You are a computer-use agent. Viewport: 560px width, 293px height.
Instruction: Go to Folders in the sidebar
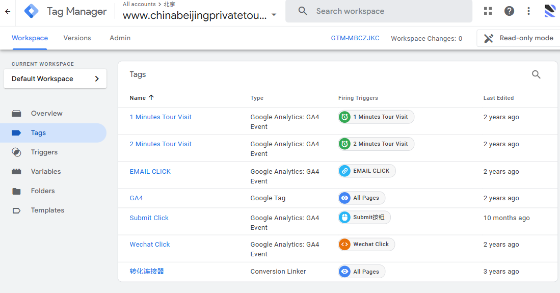[43, 191]
